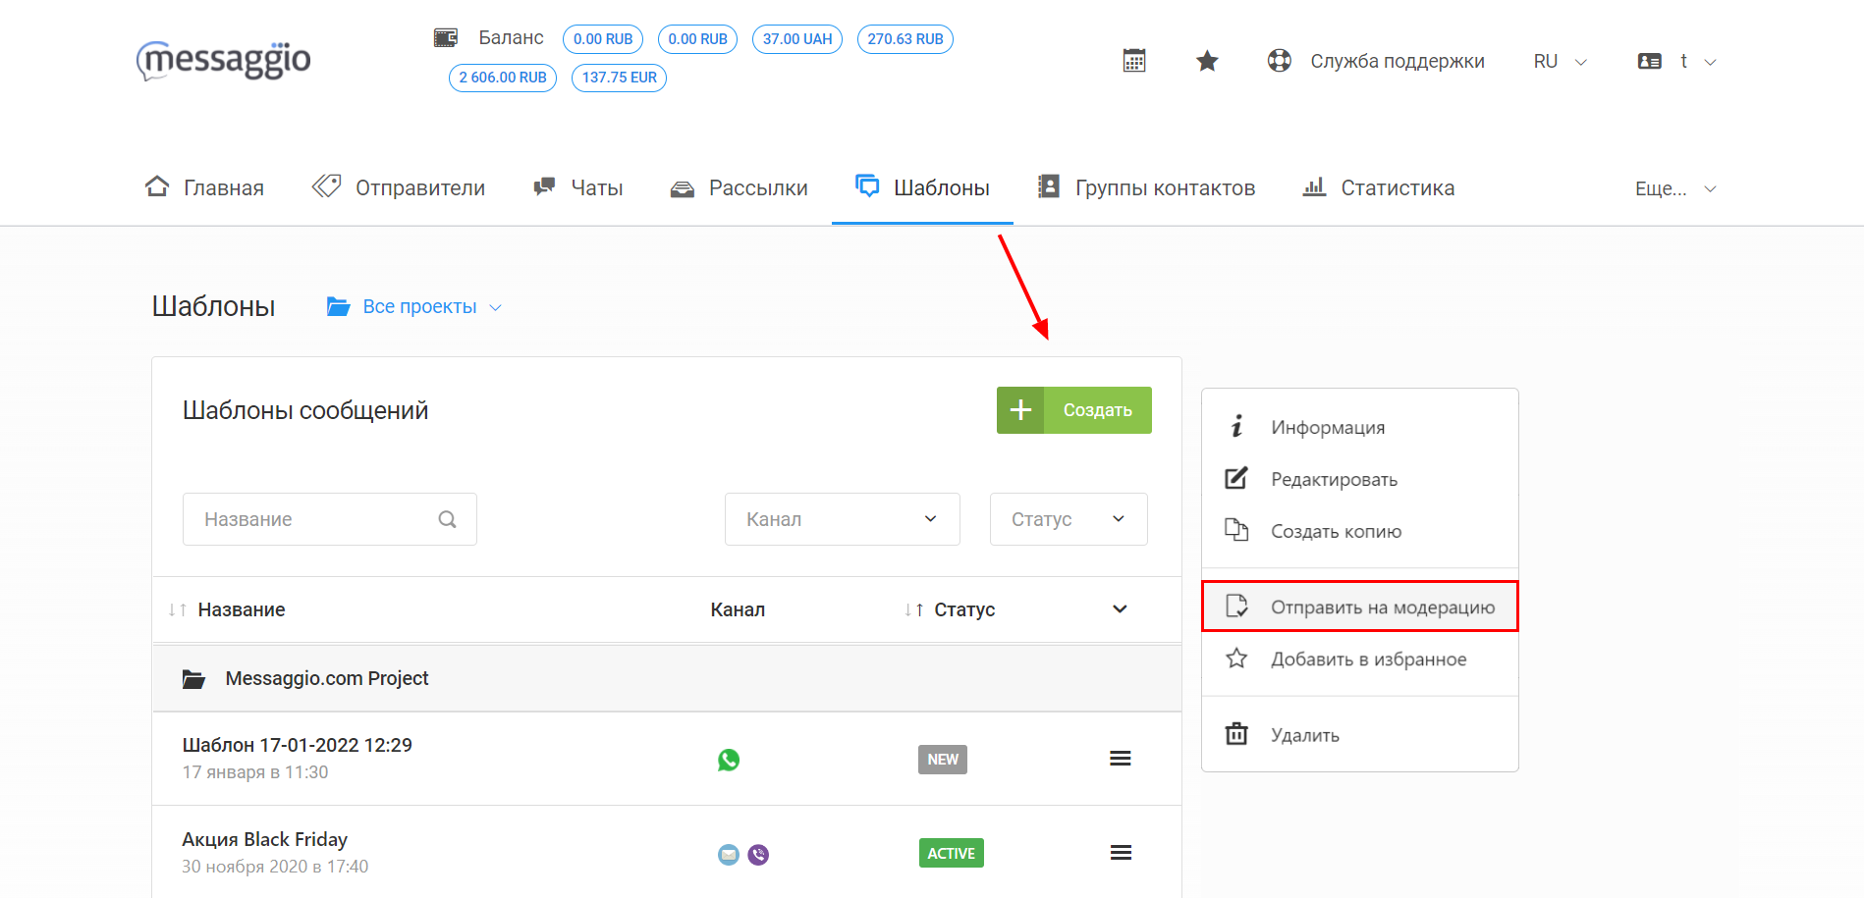Click the SMS channel icon of Акция Black Friday
The image size is (1864, 898).
pyautogui.click(x=728, y=855)
